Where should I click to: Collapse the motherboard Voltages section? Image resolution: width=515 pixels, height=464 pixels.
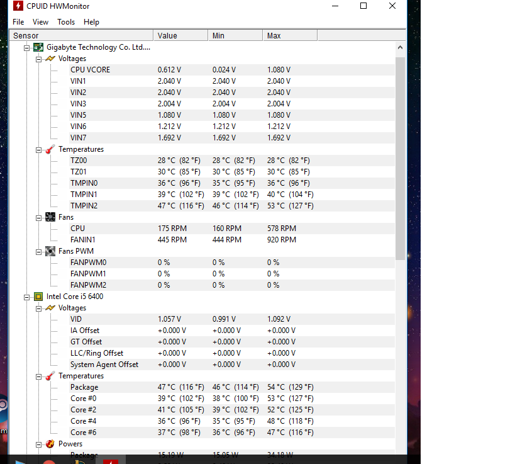(38, 59)
